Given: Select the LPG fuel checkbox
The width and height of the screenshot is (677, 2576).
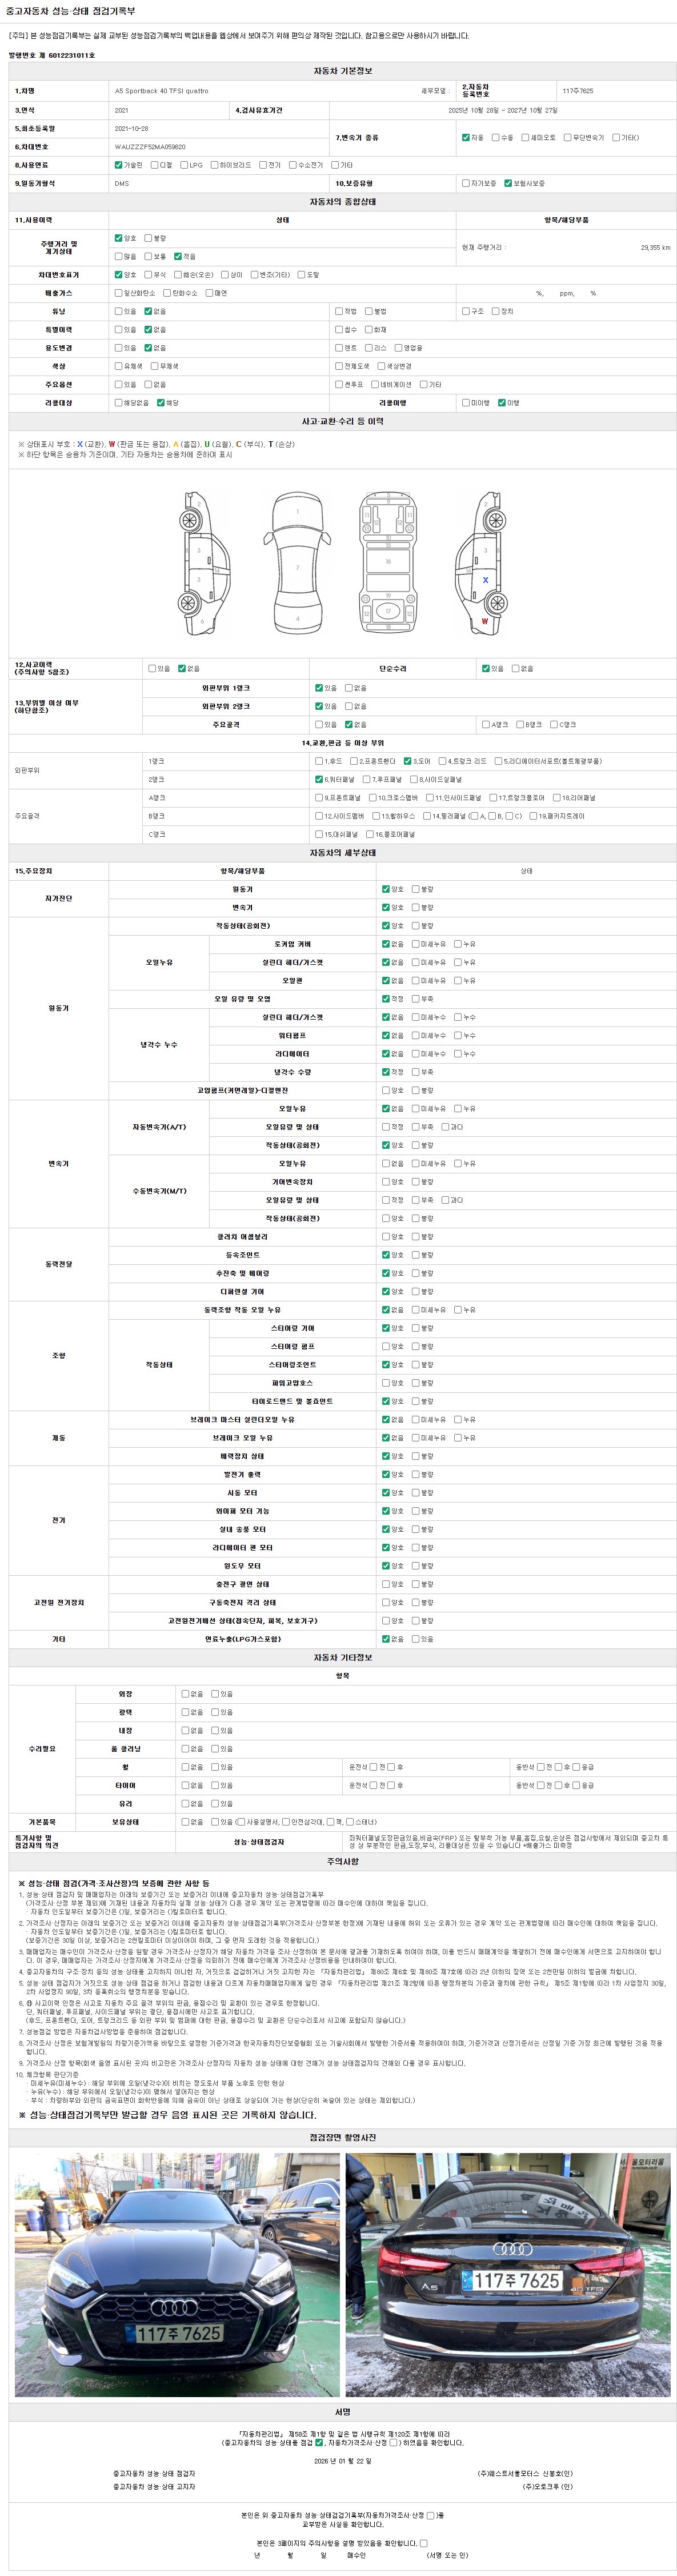Looking at the screenshot, I should 184,165.
